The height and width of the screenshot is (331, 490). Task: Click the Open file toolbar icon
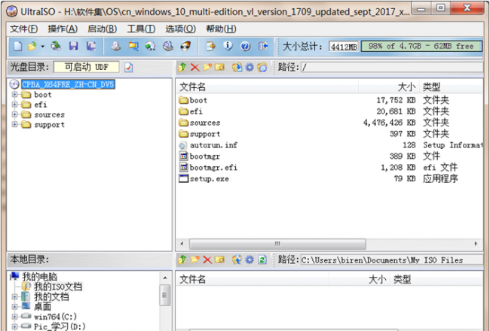pyautogui.click(x=32, y=46)
